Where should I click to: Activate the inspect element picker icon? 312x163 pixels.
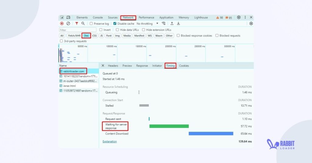62,17
